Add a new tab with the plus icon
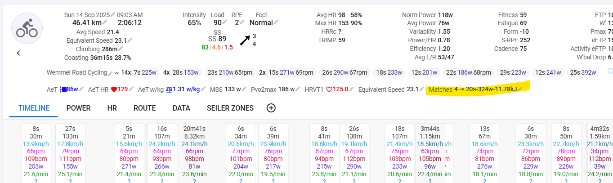 (x=271, y=108)
